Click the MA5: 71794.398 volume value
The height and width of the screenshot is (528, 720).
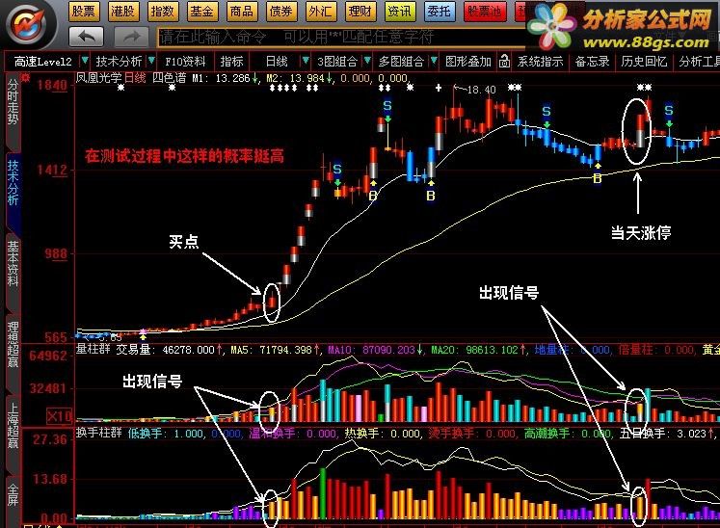273,350
